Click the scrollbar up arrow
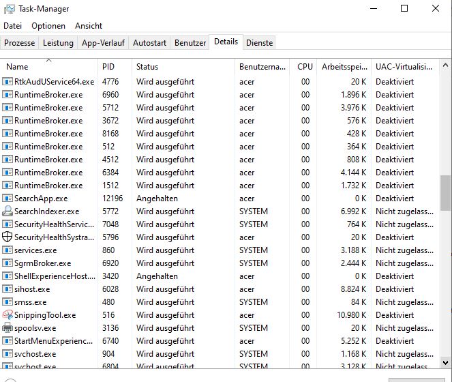 (445, 65)
